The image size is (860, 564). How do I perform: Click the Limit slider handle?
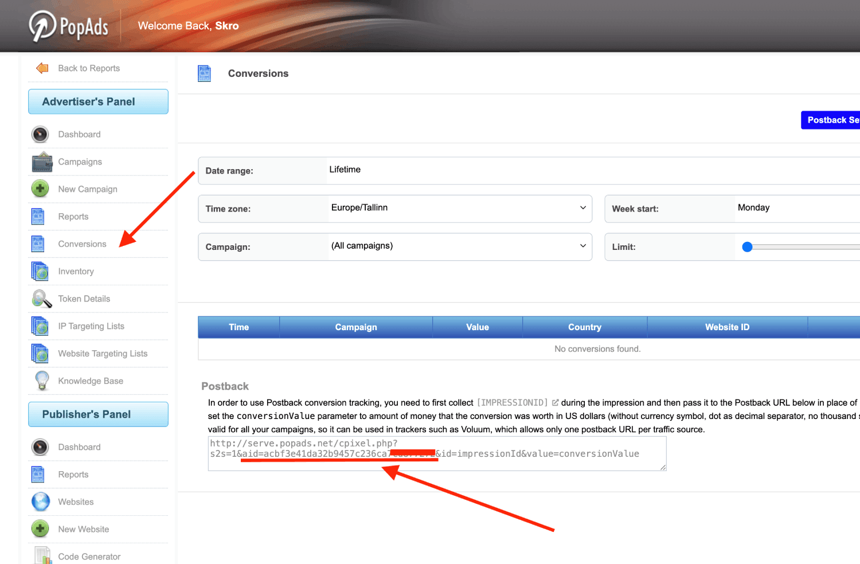[x=747, y=247]
